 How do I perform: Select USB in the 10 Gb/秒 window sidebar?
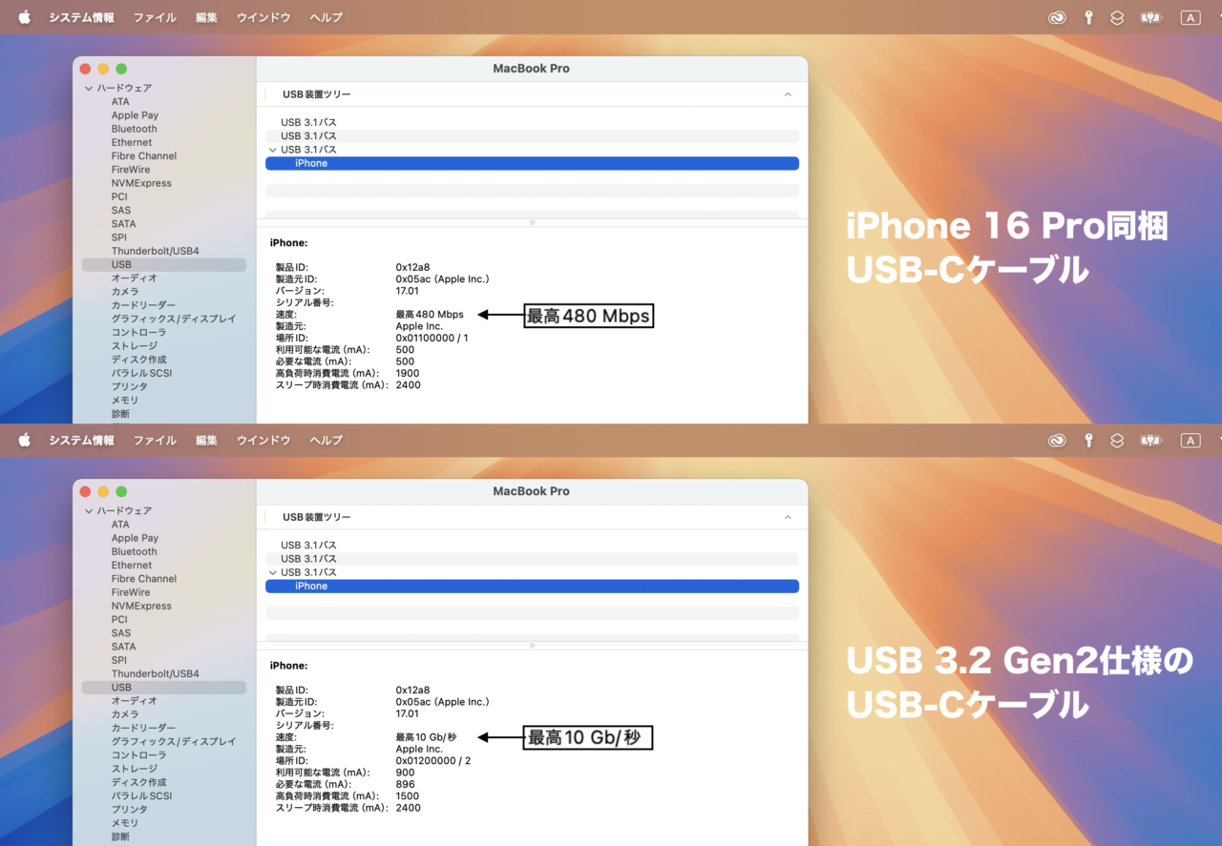(x=163, y=687)
